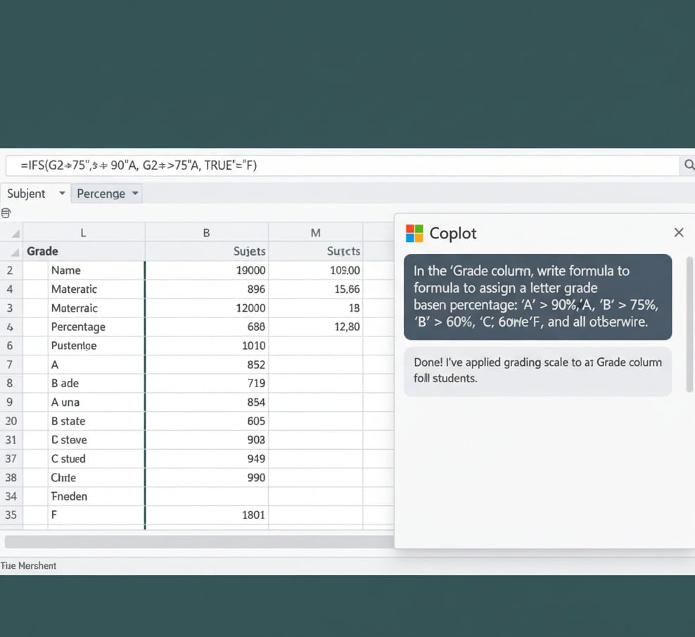Select column M header
The image size is (695, 637).
coord(315,233)
